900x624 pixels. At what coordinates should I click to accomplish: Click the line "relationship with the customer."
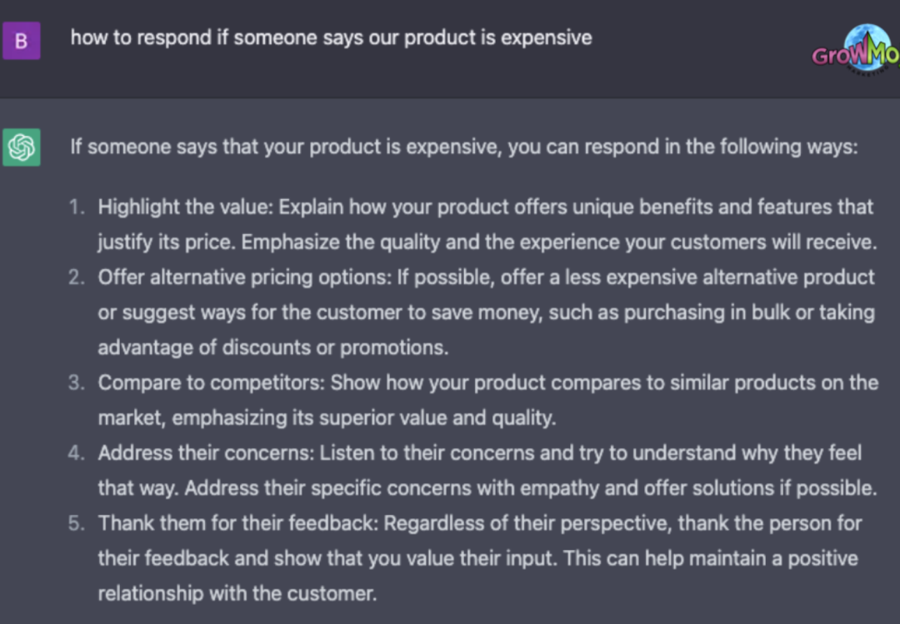[237, 593]
